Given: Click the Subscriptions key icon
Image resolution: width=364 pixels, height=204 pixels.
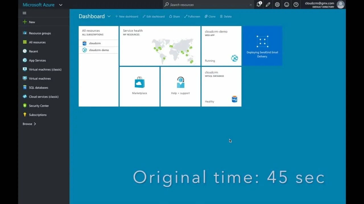Looking at the screenshot, I should coord(25,115).
